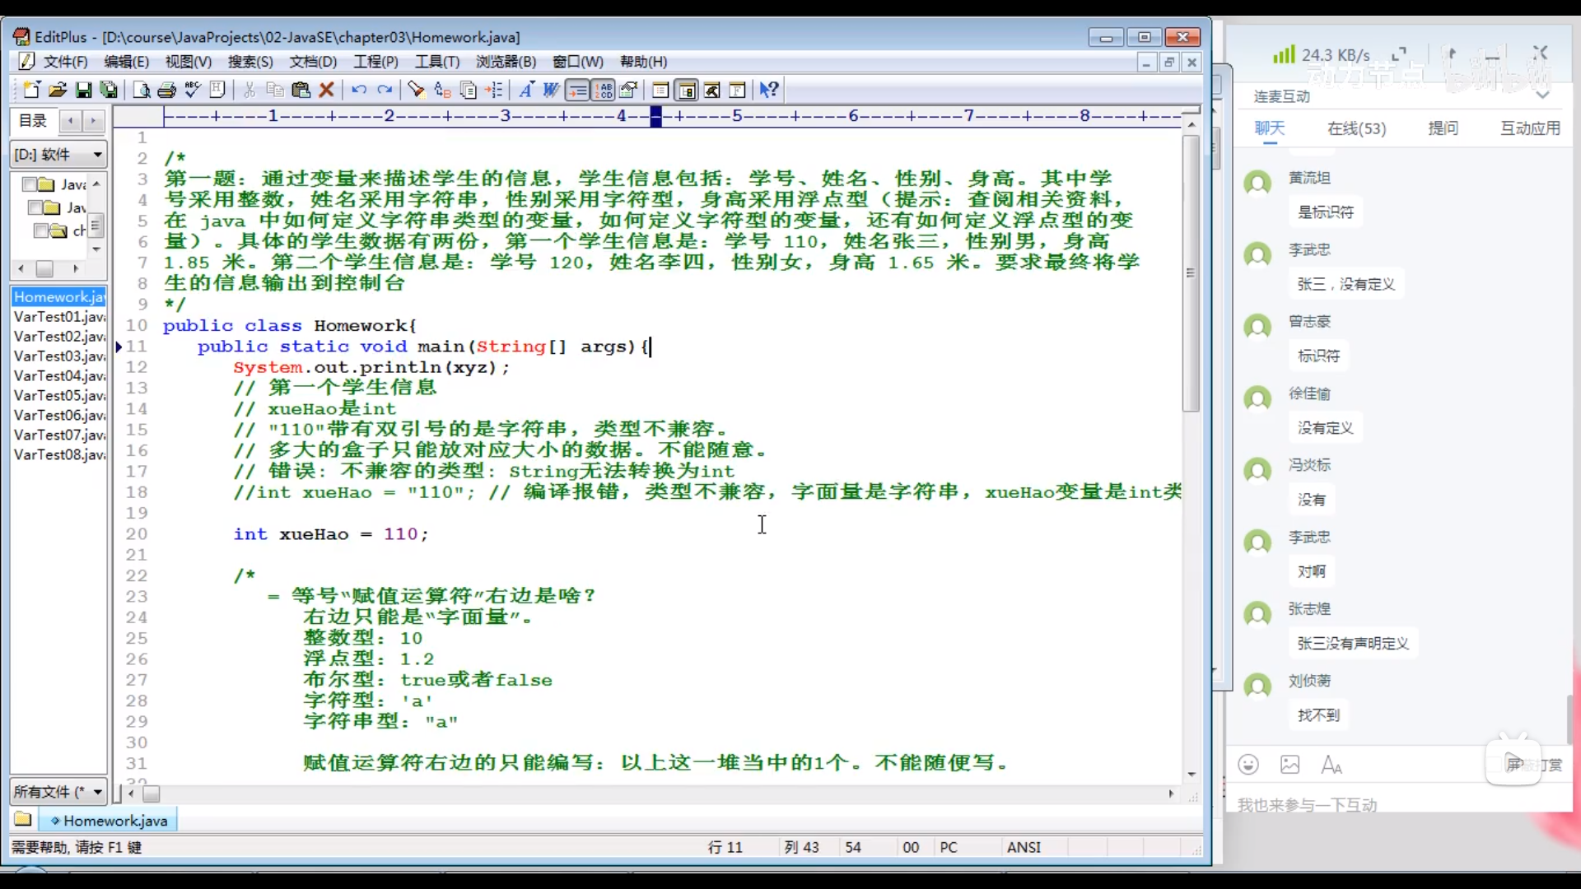
Task: Switch to the 在线(53) tab
Action: (1355, 128)
